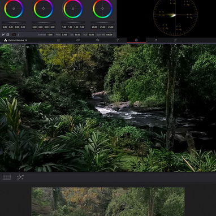
Task: Click the Contrast value 1.000 field
Action: click(x=50, y=34)
